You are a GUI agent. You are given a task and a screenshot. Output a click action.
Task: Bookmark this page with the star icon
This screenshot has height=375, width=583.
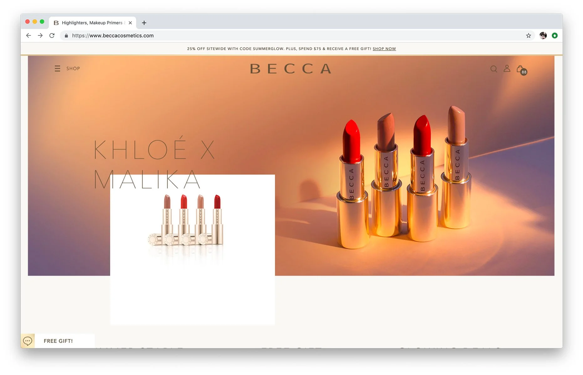(x=529, y=36)
